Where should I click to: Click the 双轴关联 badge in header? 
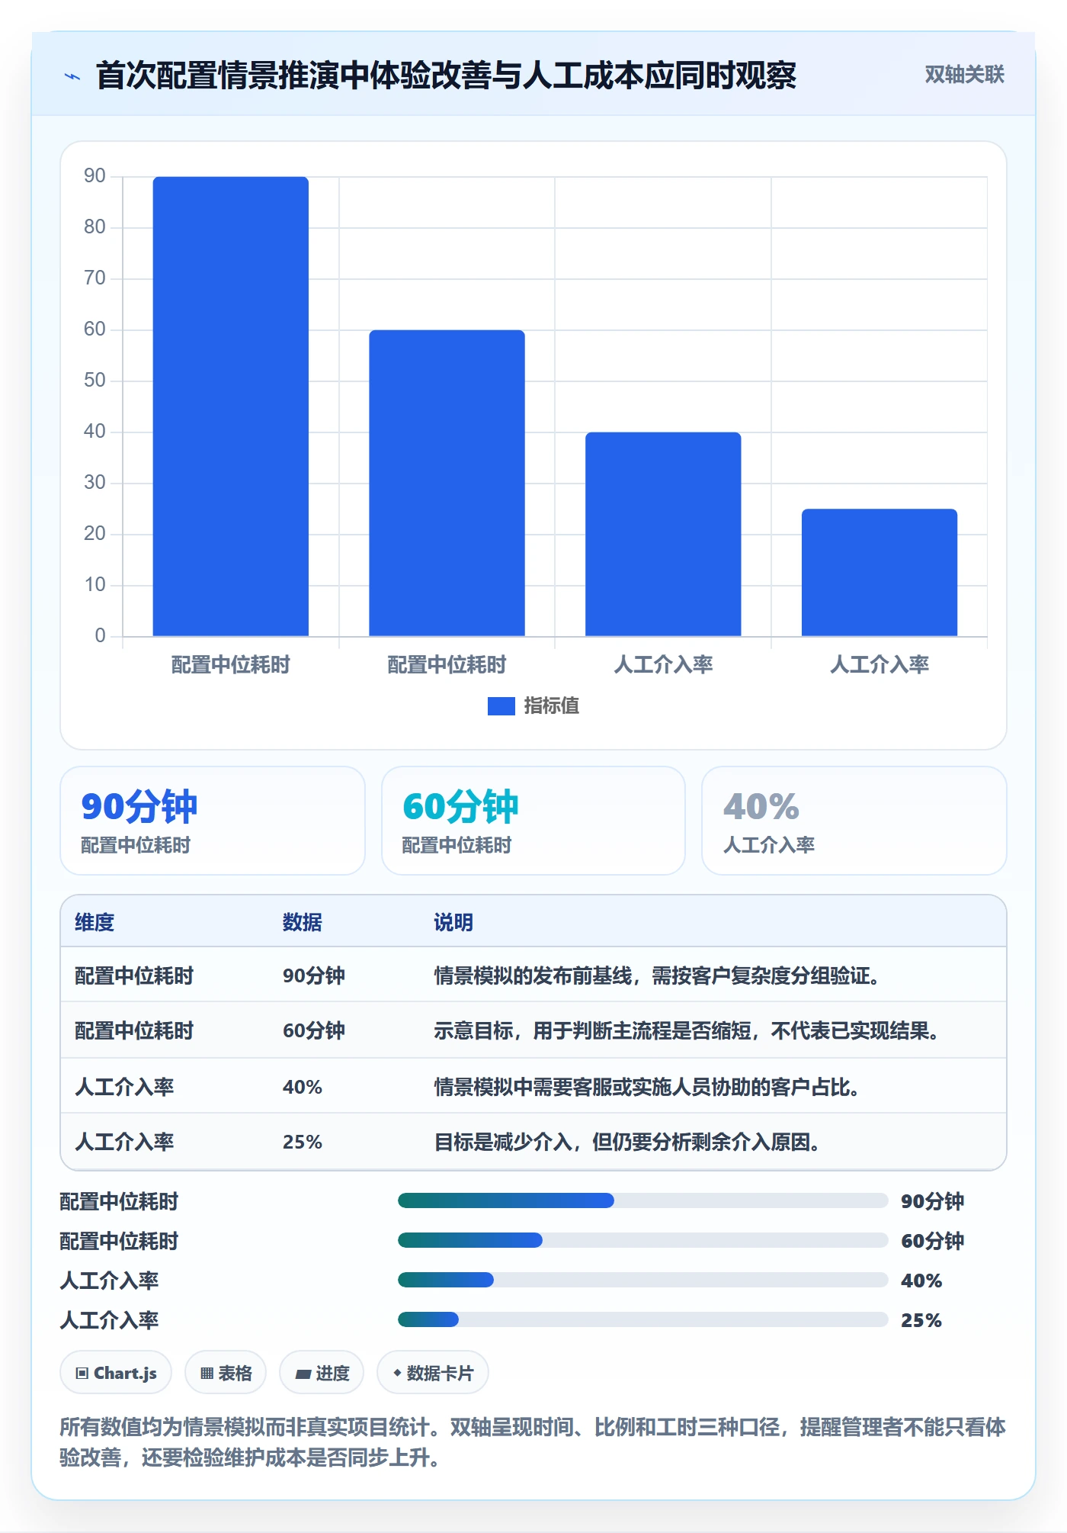click(x=964, y=75)
